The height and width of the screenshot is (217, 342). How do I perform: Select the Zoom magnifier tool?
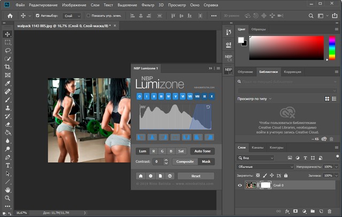pyautogui.click(x=7, y=198)
